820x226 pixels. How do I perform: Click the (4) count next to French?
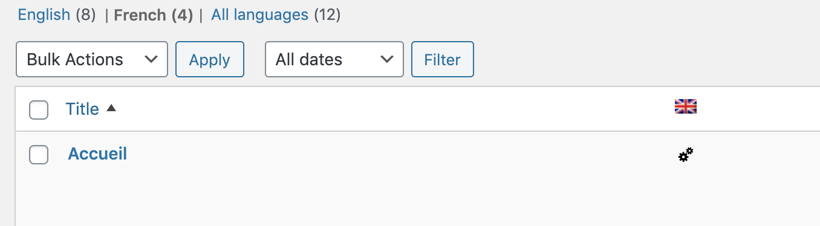pyautogui.click(x=182, y=15)
